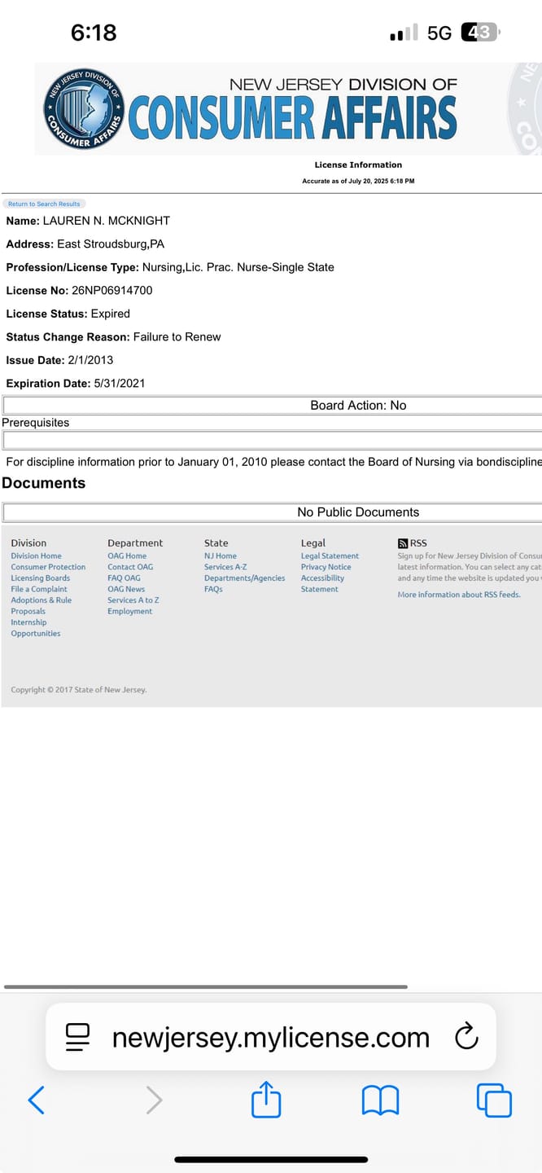The width and height of the screenshot is (542, 1173).
Task: Tap 6:18 clock in status bar
Action: pos(94,33)
